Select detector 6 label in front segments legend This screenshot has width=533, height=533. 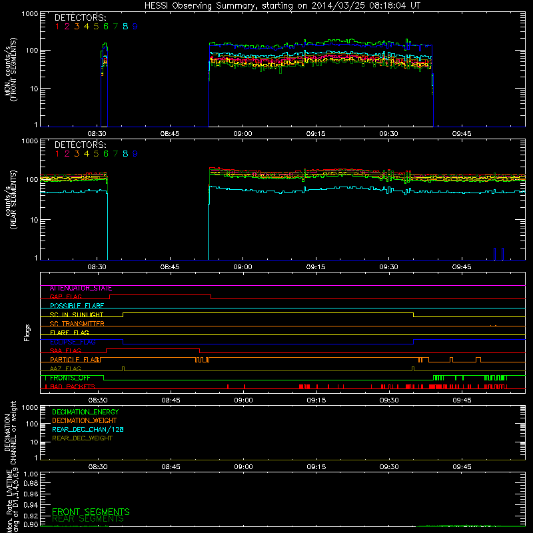(106, 27)
